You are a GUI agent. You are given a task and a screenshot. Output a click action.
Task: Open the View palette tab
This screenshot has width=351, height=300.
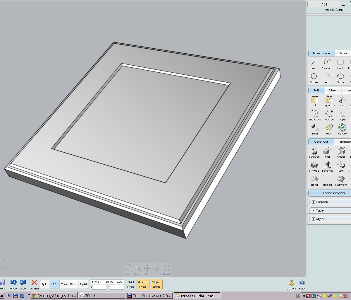[333, 90]
